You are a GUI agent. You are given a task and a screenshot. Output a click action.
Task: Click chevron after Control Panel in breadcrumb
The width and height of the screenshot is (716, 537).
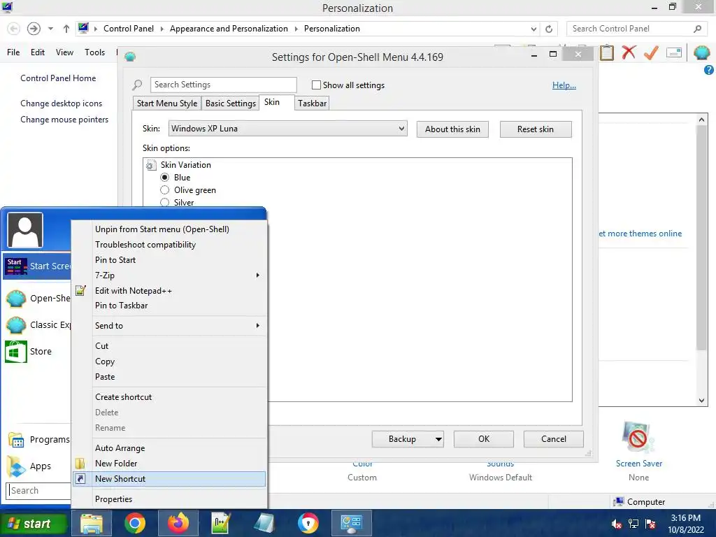tap(162, 29)
